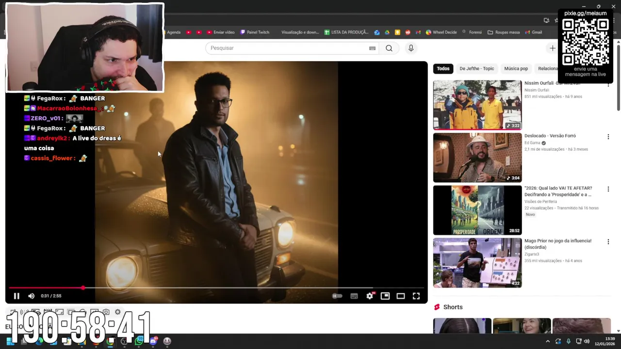
Task: Open the middle Shorts thumbnail with the laughing woman
Action: click(x=522, y=326)
